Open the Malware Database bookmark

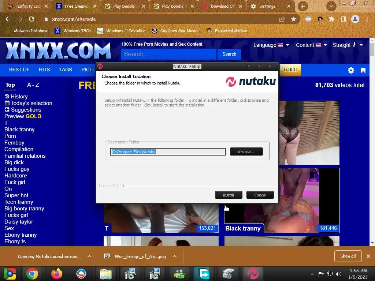pos(27,31)
